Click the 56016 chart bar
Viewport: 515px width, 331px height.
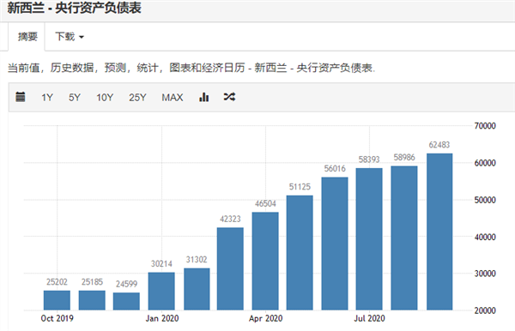tap(335, 244)
